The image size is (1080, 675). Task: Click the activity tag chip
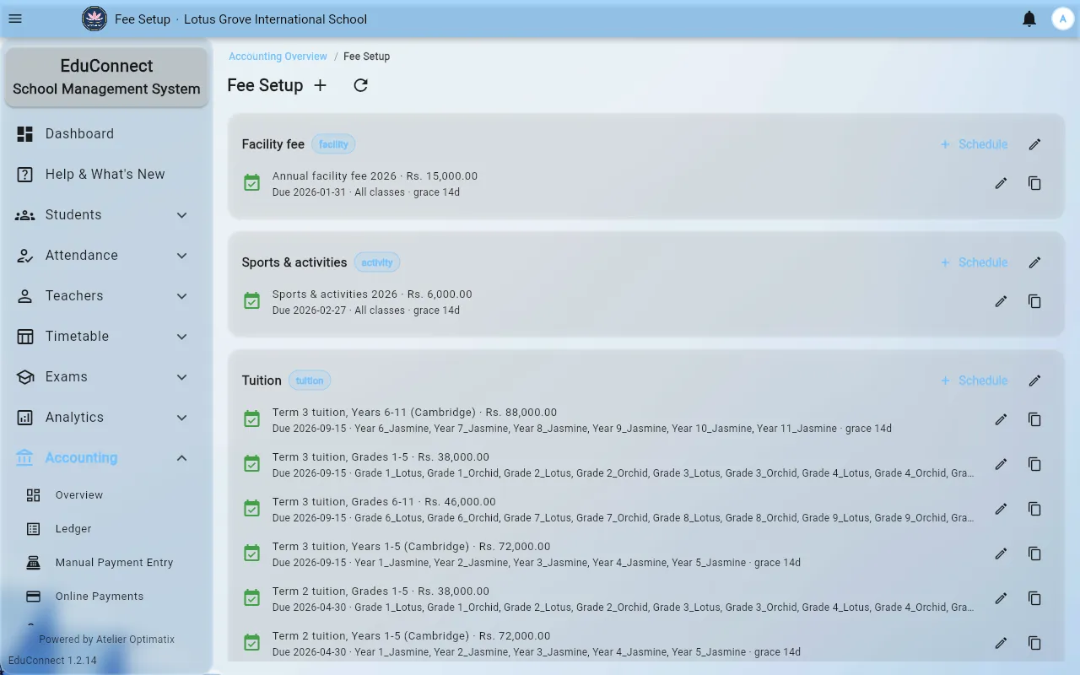377,262
